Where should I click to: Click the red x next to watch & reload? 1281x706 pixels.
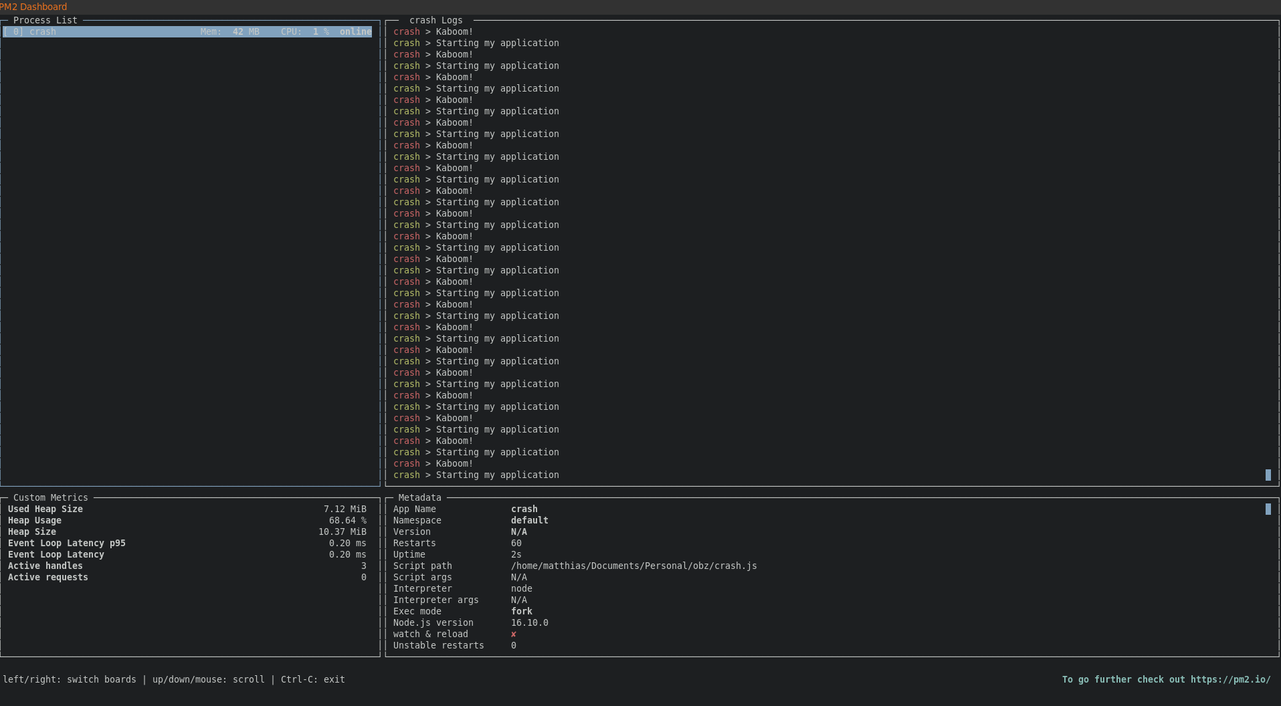513,634
